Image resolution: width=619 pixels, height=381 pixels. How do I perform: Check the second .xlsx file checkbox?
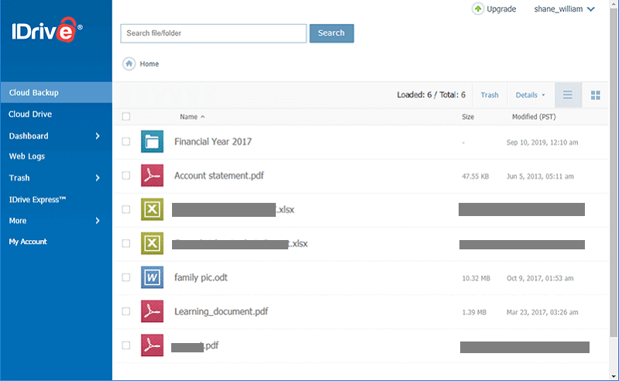coord(126,243)
